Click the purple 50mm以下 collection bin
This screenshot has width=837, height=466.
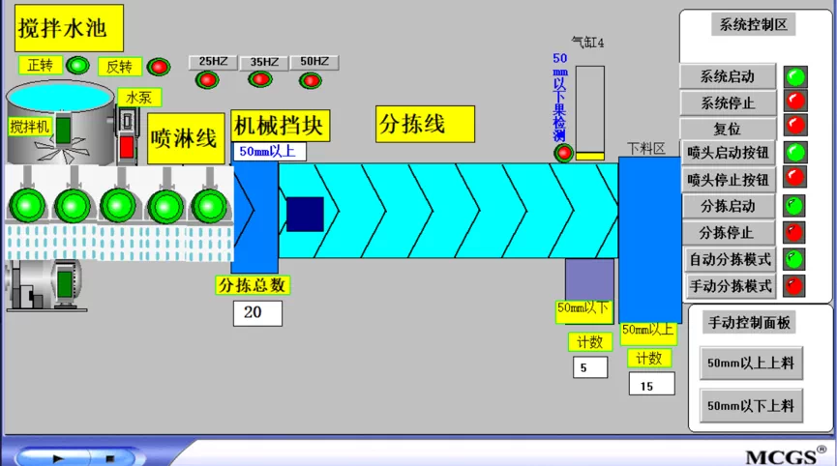(x=589, y=278)
